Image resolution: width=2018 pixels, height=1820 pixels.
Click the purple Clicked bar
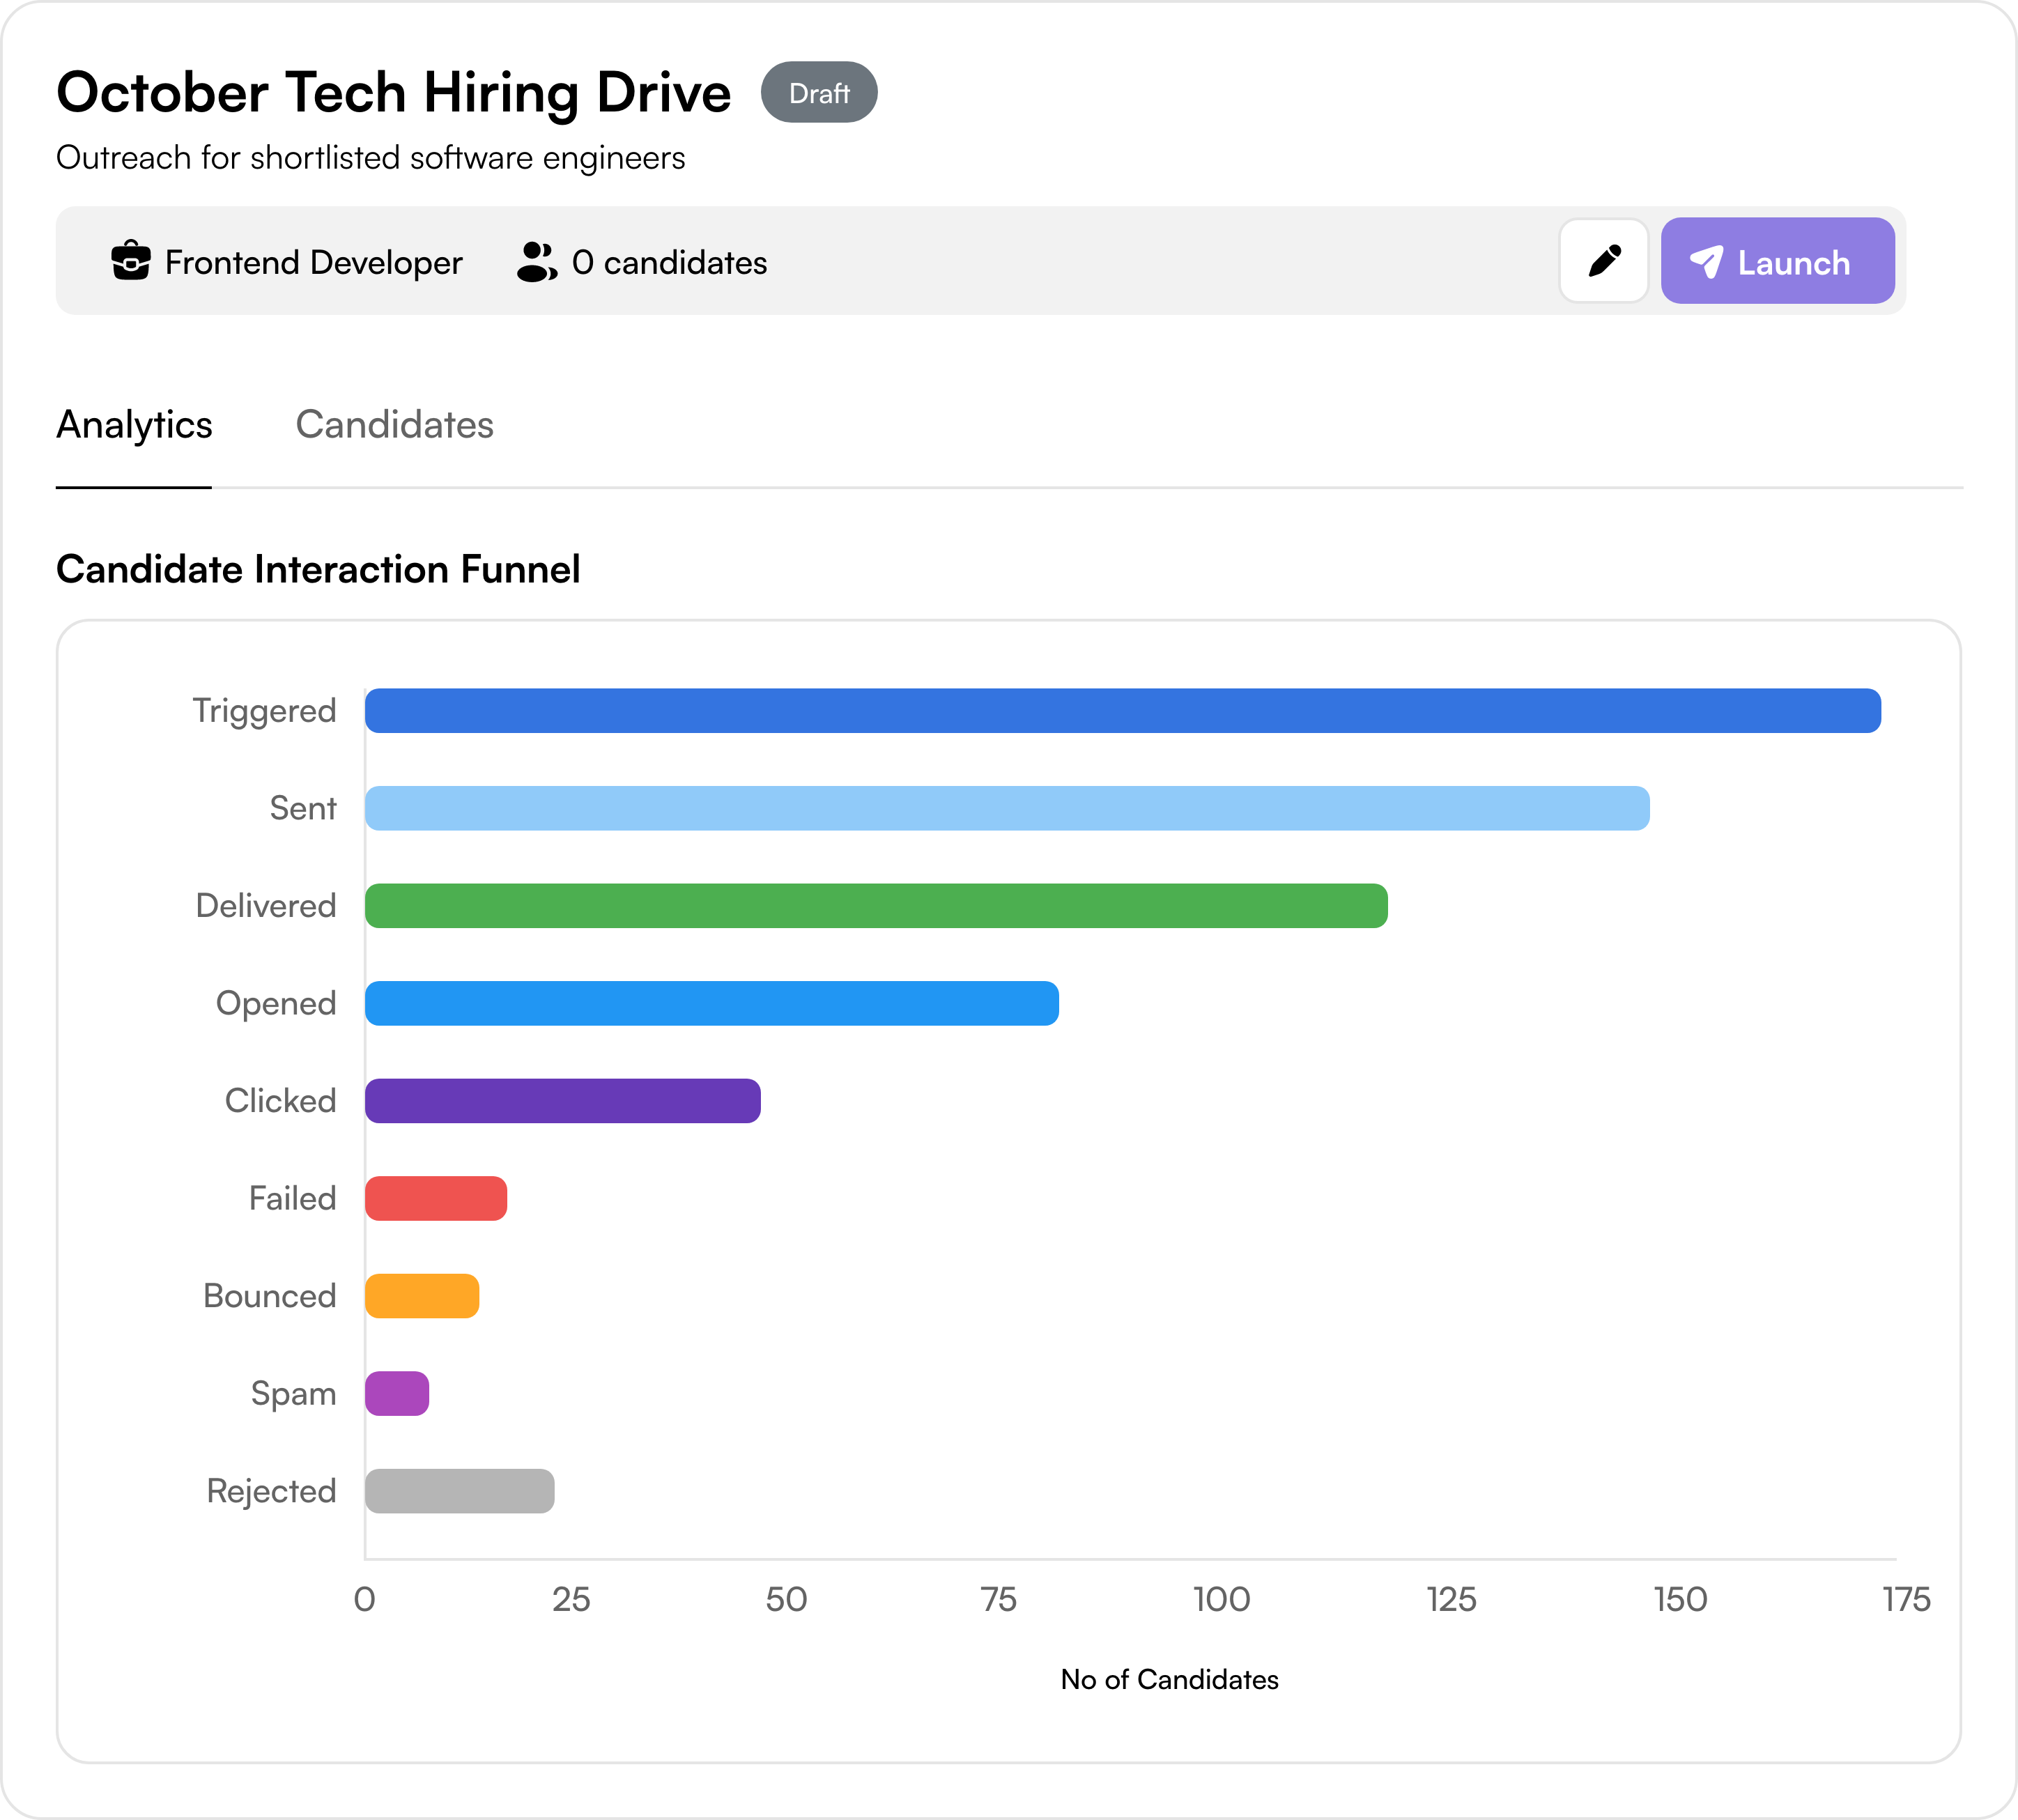(562, 1101)
